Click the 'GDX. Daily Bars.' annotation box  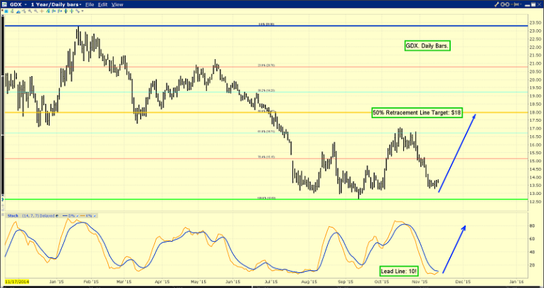427,46
